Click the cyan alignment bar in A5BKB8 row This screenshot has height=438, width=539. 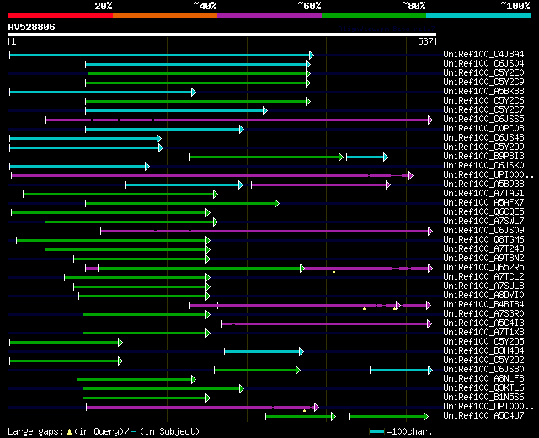[103, 92]
